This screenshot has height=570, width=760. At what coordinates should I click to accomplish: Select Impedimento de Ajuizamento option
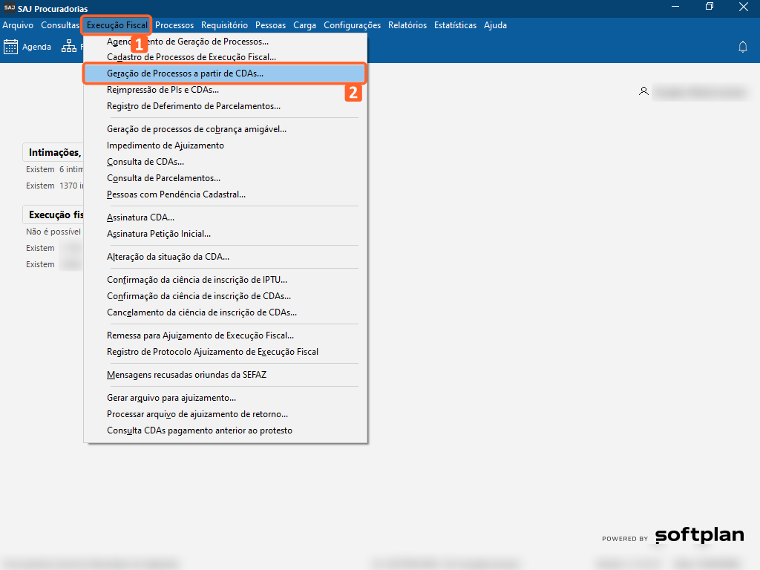coord(166,145)
